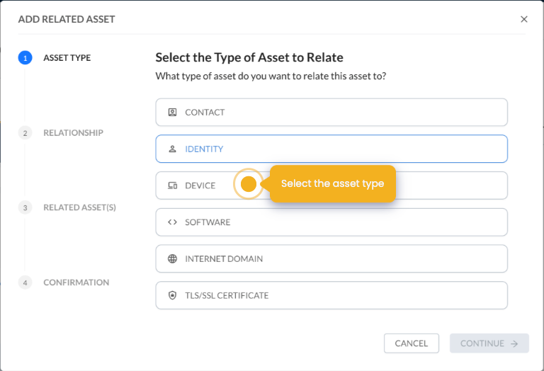Click the 'Select the asset type' tooltip
544x371 pixels.
332,184
